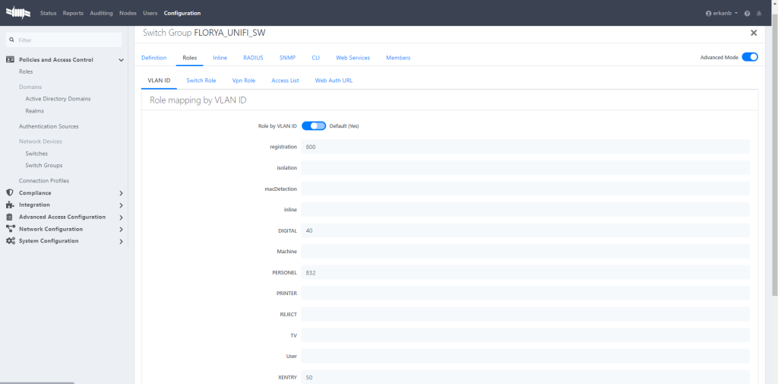Click the System Configuration gears icon
Screen dimensions: 778x384
(10, 241)
